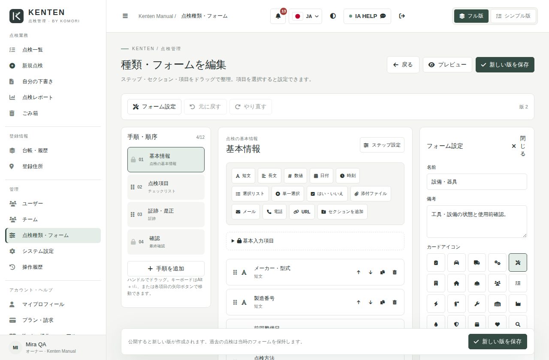The image size is (549, 360).
Task: Add a 日付 field type
Action: (x=321, y=176)
